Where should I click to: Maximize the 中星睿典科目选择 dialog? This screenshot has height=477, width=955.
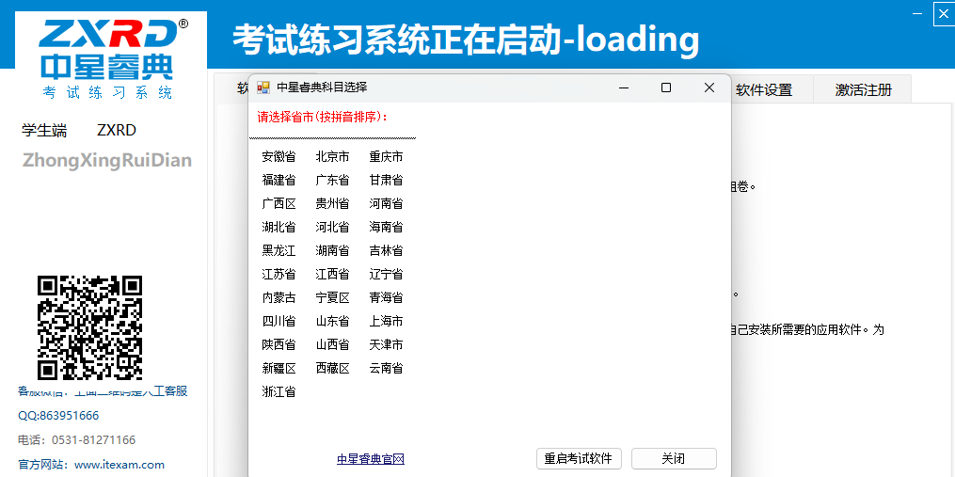[666, 87]
